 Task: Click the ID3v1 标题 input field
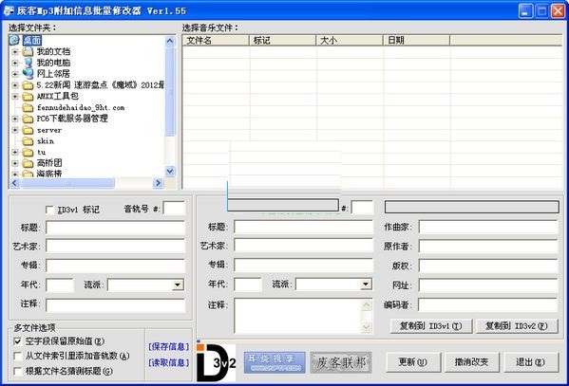(x=115, y=228)
